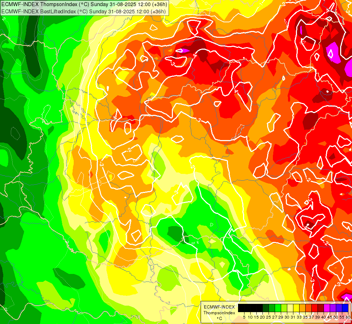
Task: Pick the yellow 31–33 legend swatch
Action: tap(296, 308)
